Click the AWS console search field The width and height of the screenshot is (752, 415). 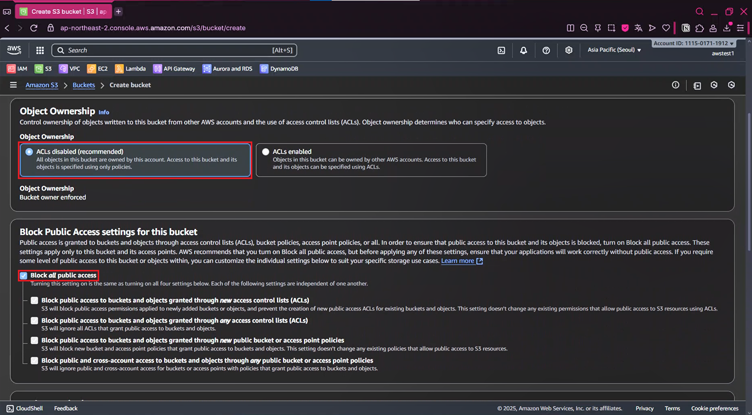click(170, 50)
